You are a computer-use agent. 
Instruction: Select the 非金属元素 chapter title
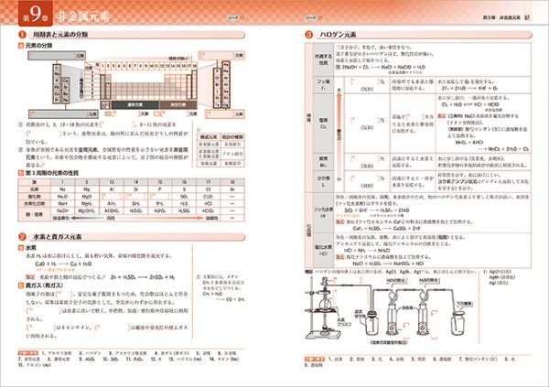click(x=83, y=16)
